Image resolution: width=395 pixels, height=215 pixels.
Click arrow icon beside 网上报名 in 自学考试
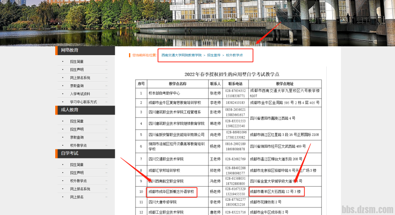click(x=106, y=197)
